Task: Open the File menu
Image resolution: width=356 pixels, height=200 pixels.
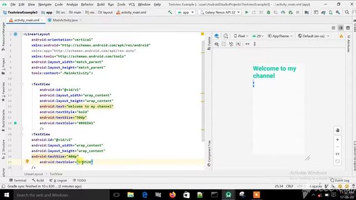Action: coord(13,4)
